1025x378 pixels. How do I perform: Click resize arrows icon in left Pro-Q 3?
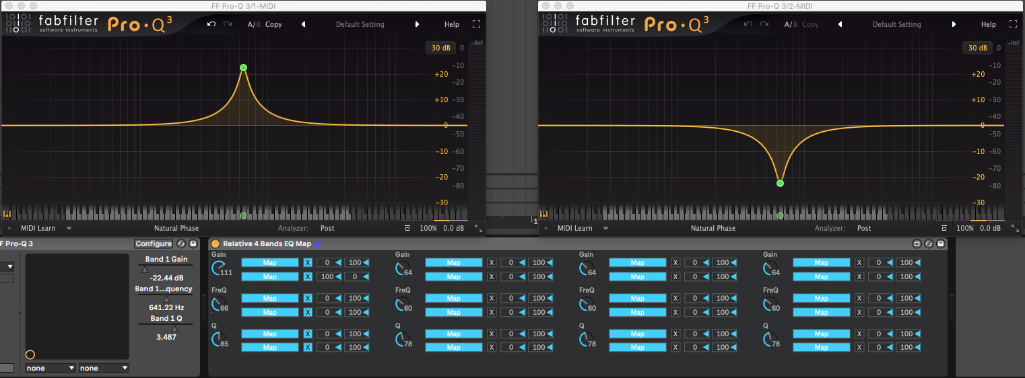click(478, 229)
